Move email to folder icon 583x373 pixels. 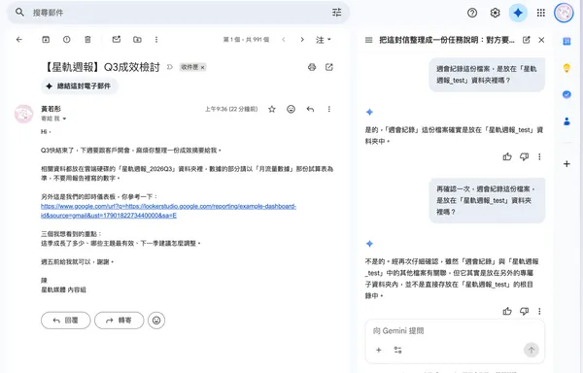pyautogui.click(x=137, y=39)
